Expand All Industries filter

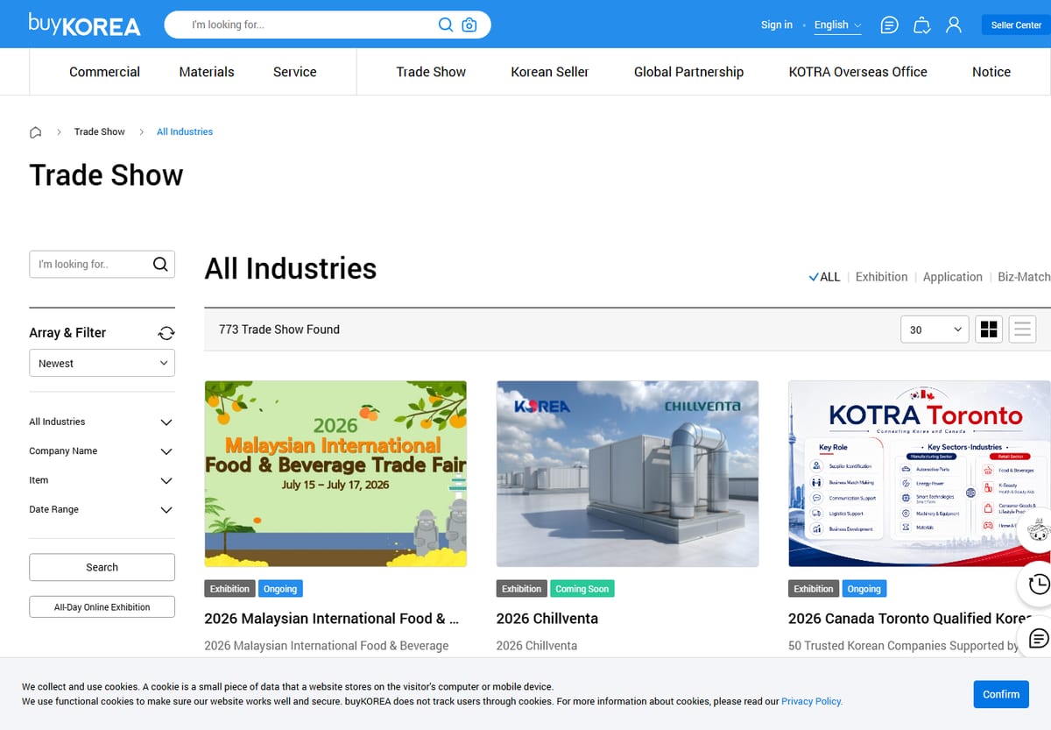click(102, 422)
